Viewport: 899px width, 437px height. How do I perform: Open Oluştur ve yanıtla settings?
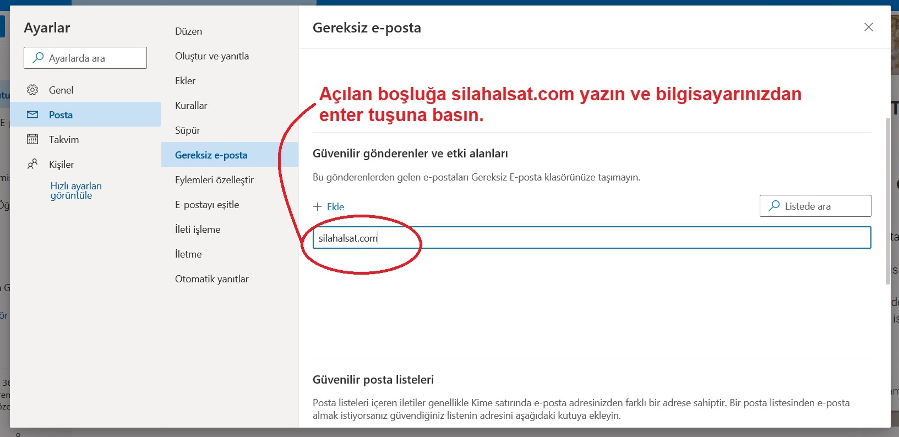tap(212, 56)
